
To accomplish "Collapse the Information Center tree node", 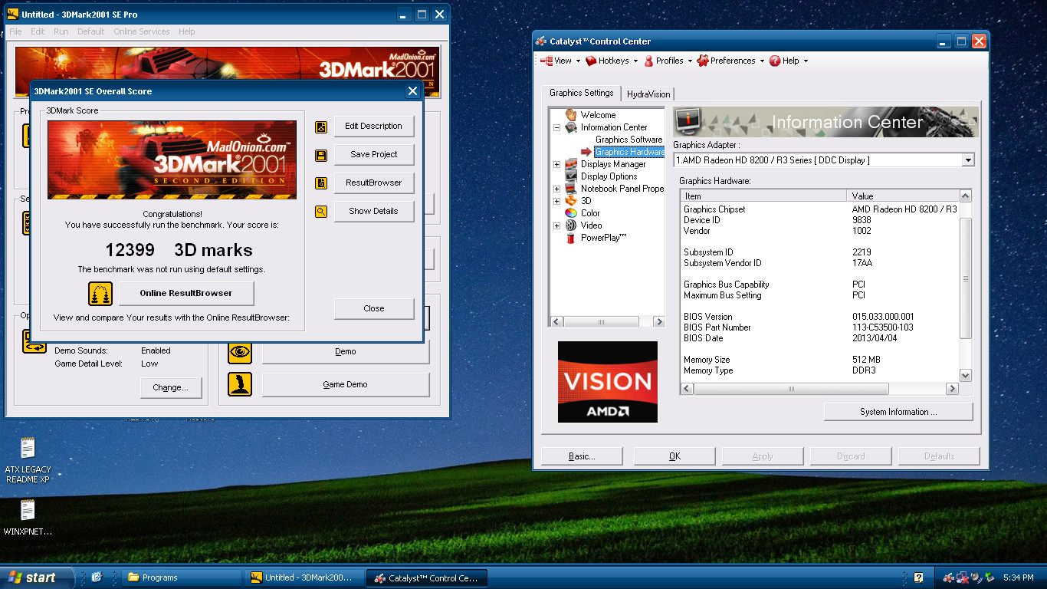I will click(556, 127).
